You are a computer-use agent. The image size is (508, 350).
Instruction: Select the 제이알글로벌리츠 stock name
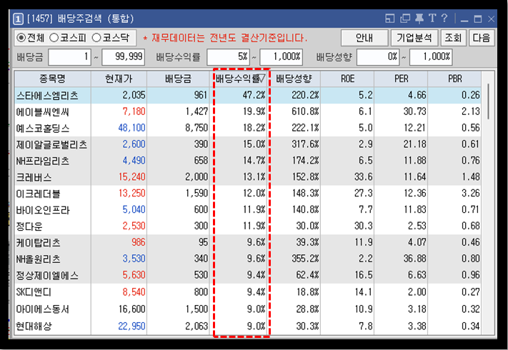point(51,144)
